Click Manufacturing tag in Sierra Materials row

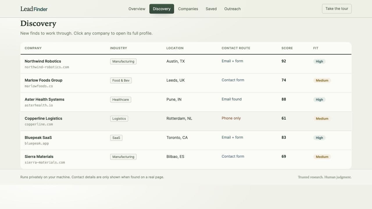[123, 157]
